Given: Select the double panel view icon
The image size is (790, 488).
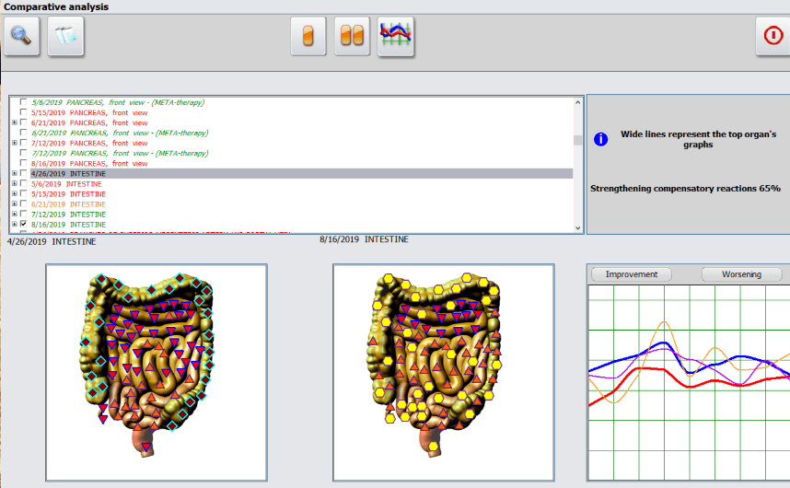Looking at the screenshot, I should coord(352,37).
